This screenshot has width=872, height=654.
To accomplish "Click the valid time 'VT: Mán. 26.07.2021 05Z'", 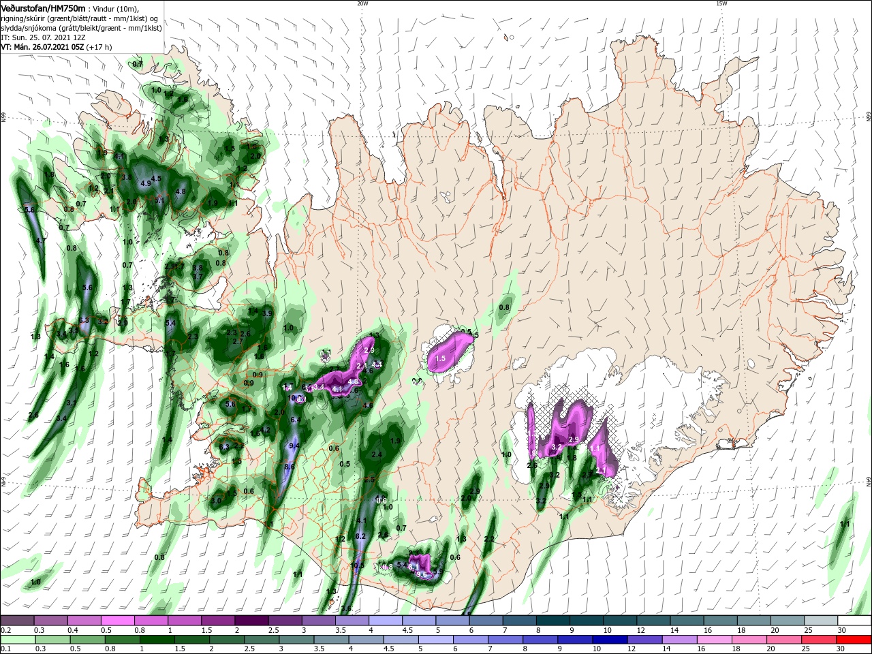I will pyautogui.click(x=42, y=47).
